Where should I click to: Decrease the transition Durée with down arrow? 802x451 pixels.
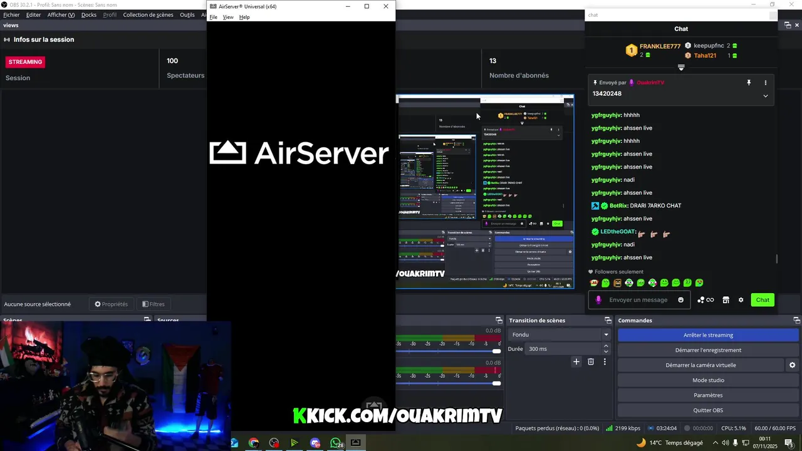point(606,352)
